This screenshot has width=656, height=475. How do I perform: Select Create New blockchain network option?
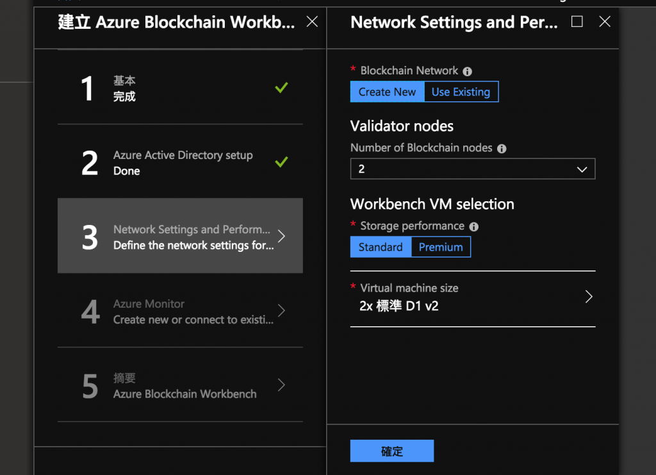pos(387,92)
